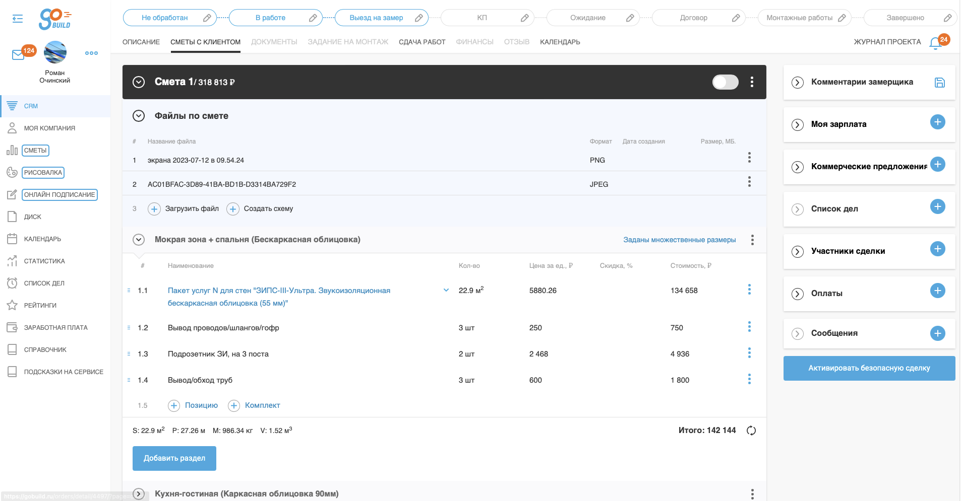Open ЗАРАБОТНАЯ ПЛАТА in the sidebar

pos(55,328)
